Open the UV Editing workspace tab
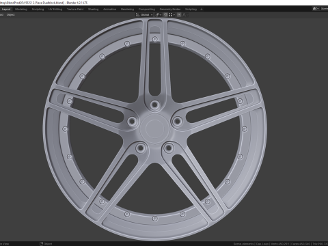The image size is (328, 246). pos(55,10)
